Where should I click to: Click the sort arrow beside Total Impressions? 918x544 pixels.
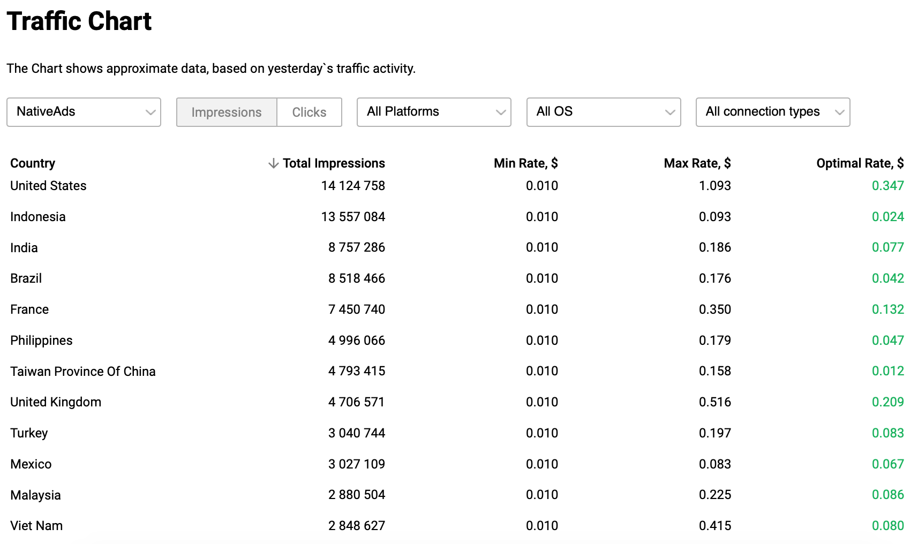(273, 163)
